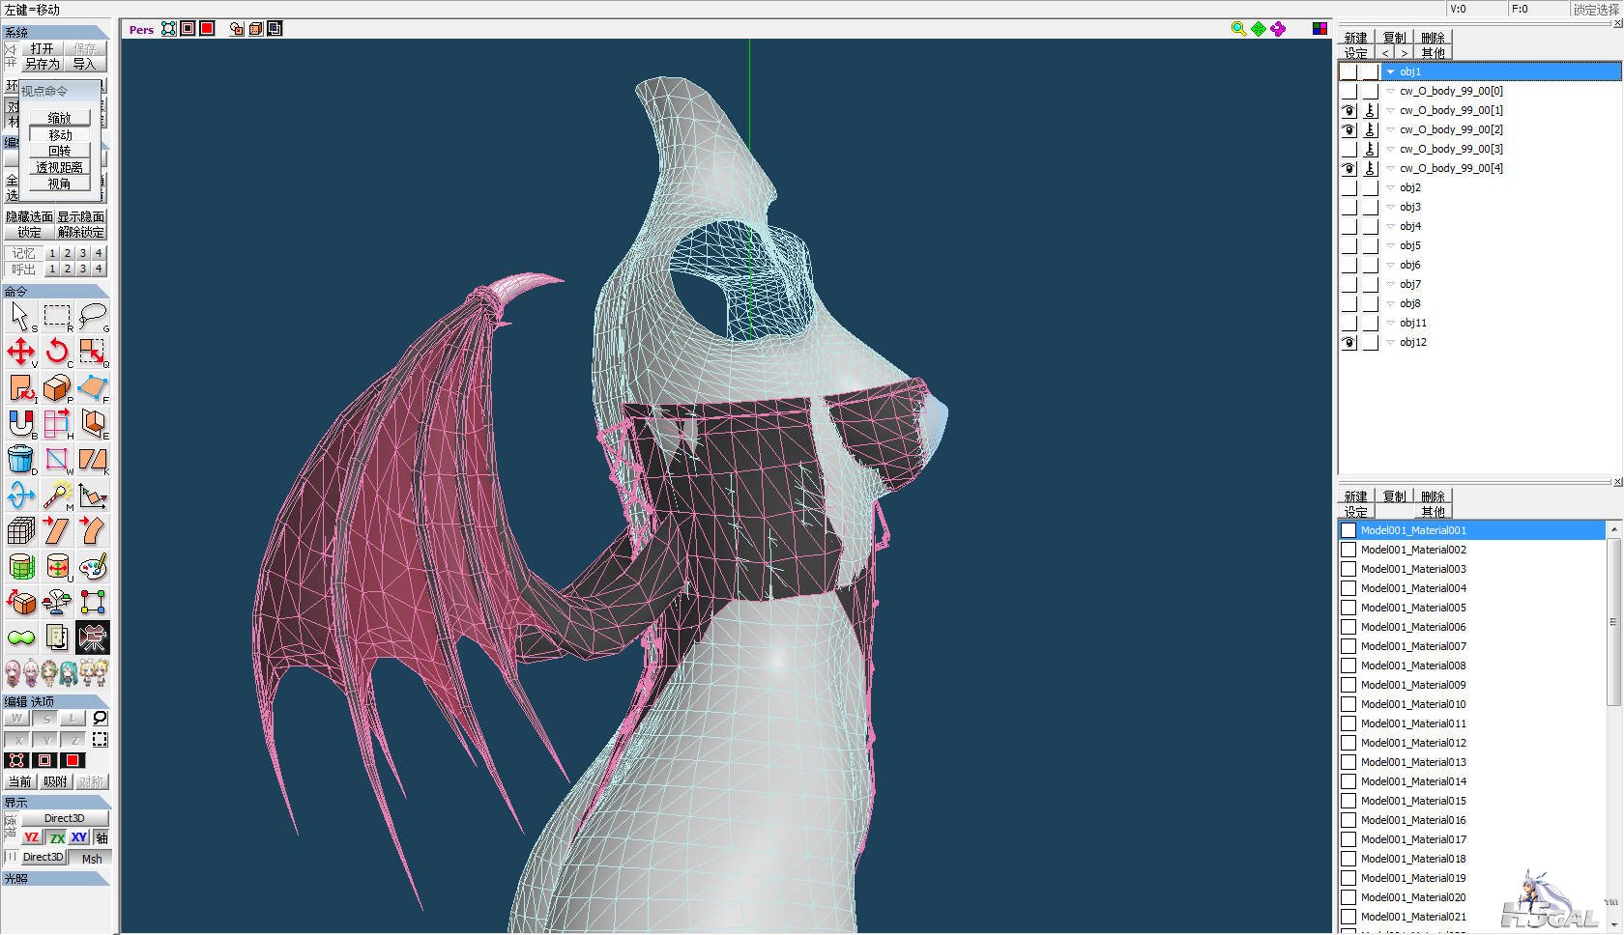The height and width of the screenshot is (935, 1624).
Task: Click the chibi character plugin icon
Action: click(x=57, y=672)
